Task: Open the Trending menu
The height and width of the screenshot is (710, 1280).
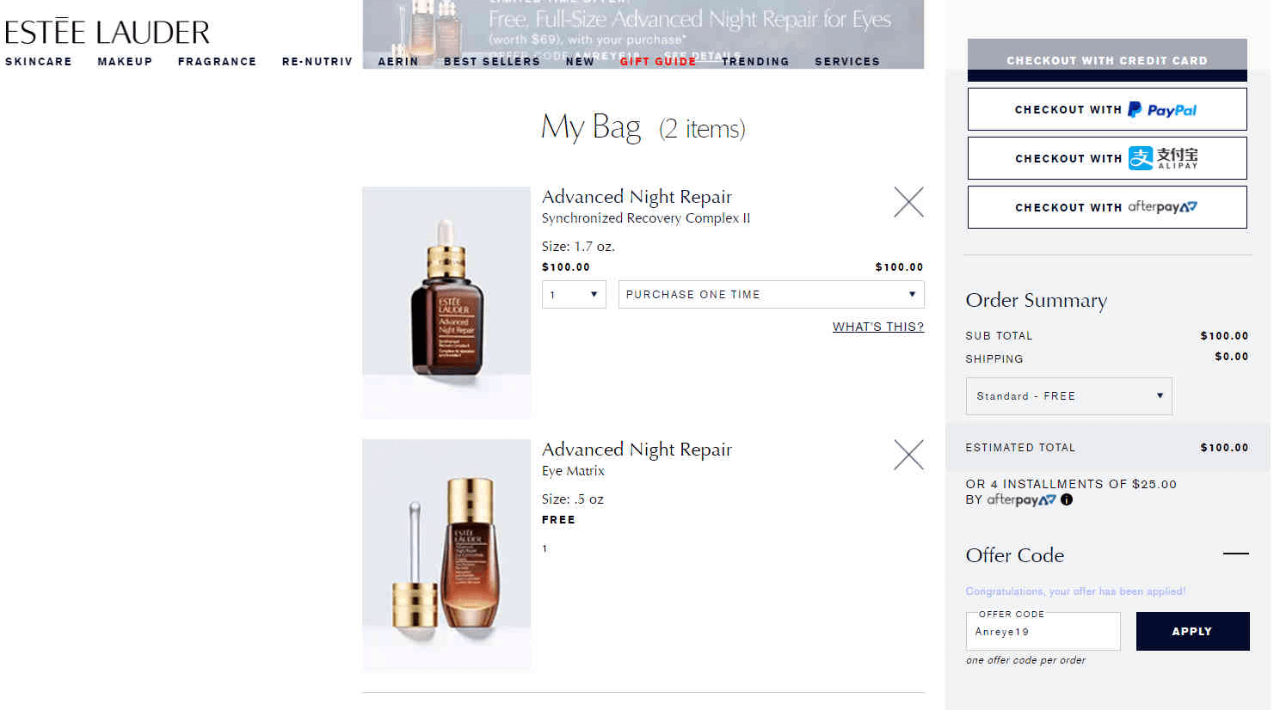Action: (x=755, y=62)
